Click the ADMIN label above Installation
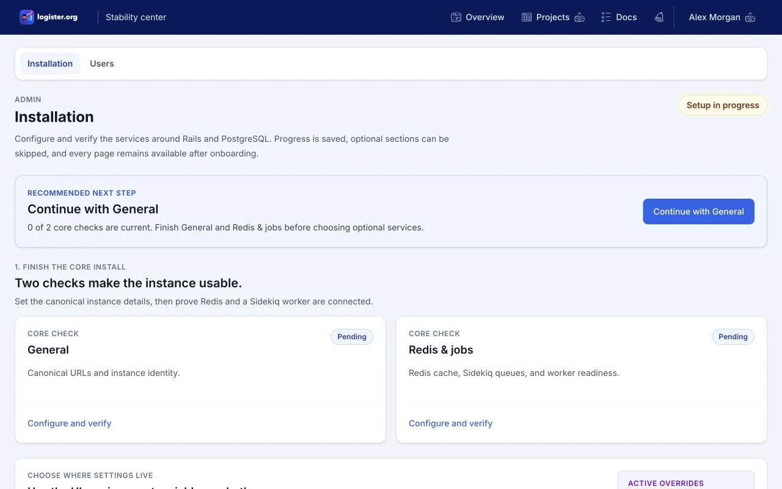This screenshot has height=489, width=782. [x=28, y=100]
